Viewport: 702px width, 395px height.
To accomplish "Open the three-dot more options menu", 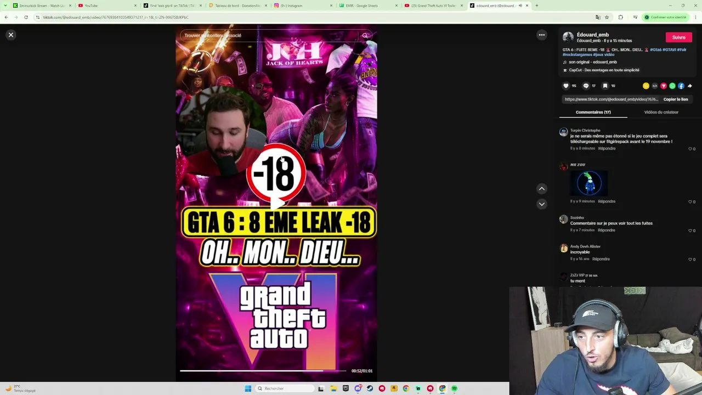I will 541,35.
